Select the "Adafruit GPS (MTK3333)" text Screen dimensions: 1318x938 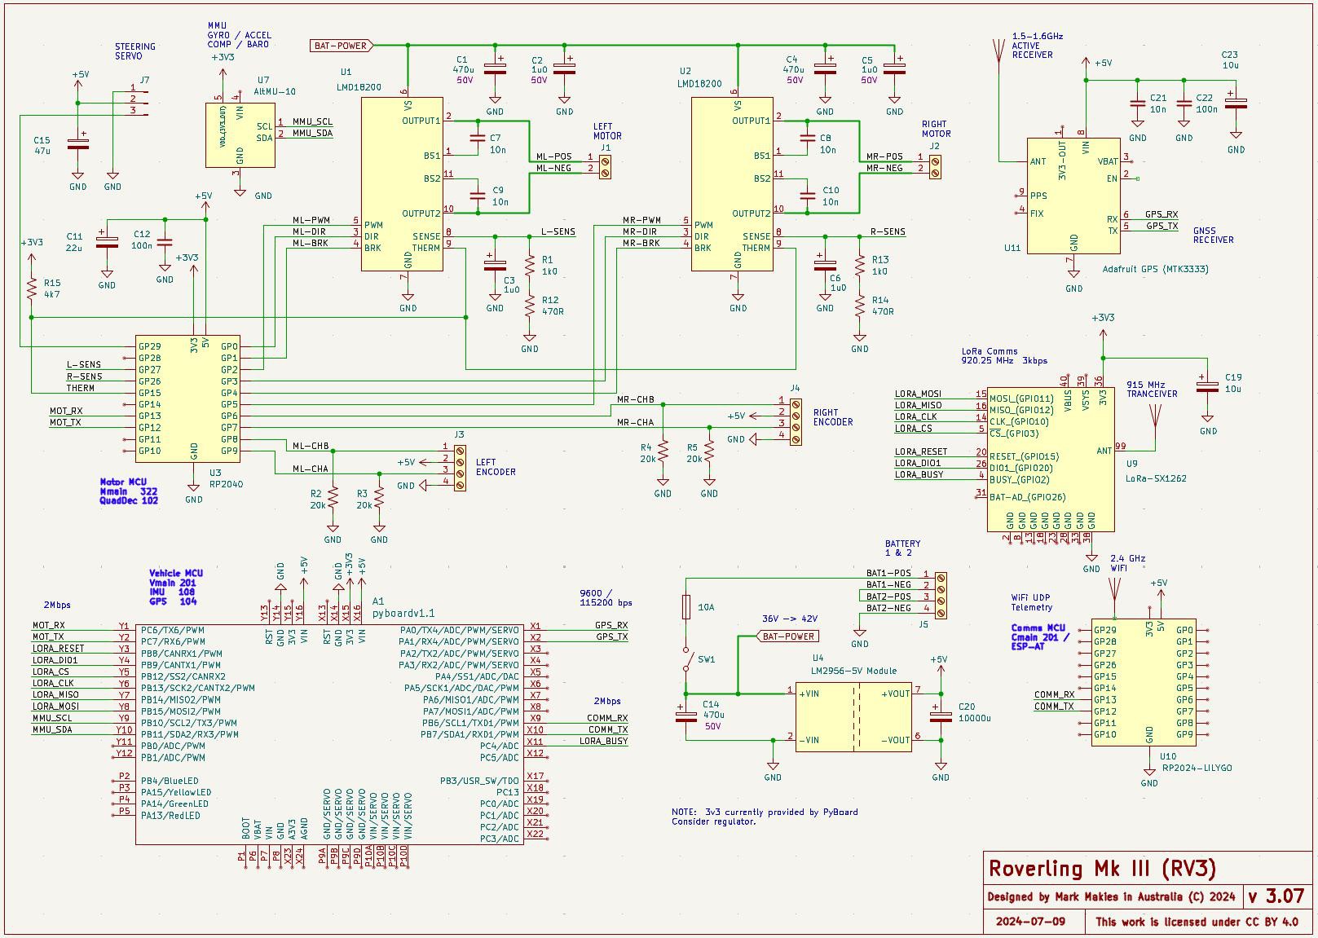point(1155,269)
